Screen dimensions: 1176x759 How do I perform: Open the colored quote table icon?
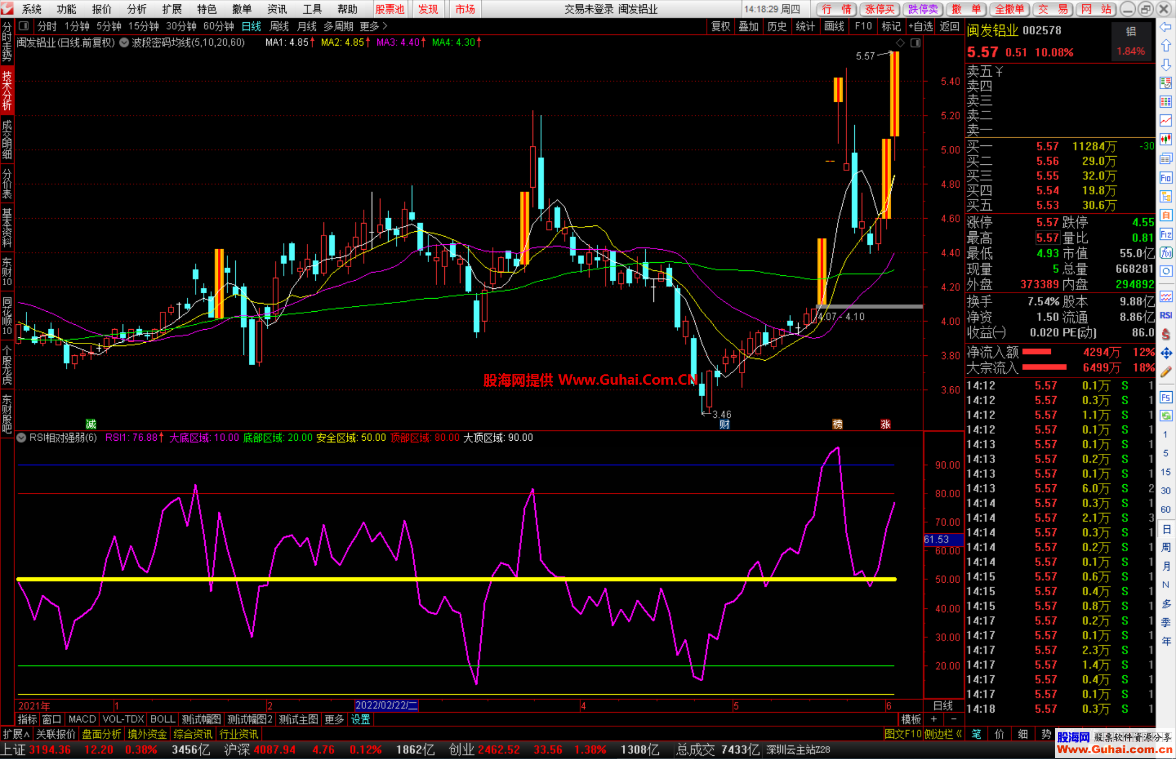[1166, 102]
